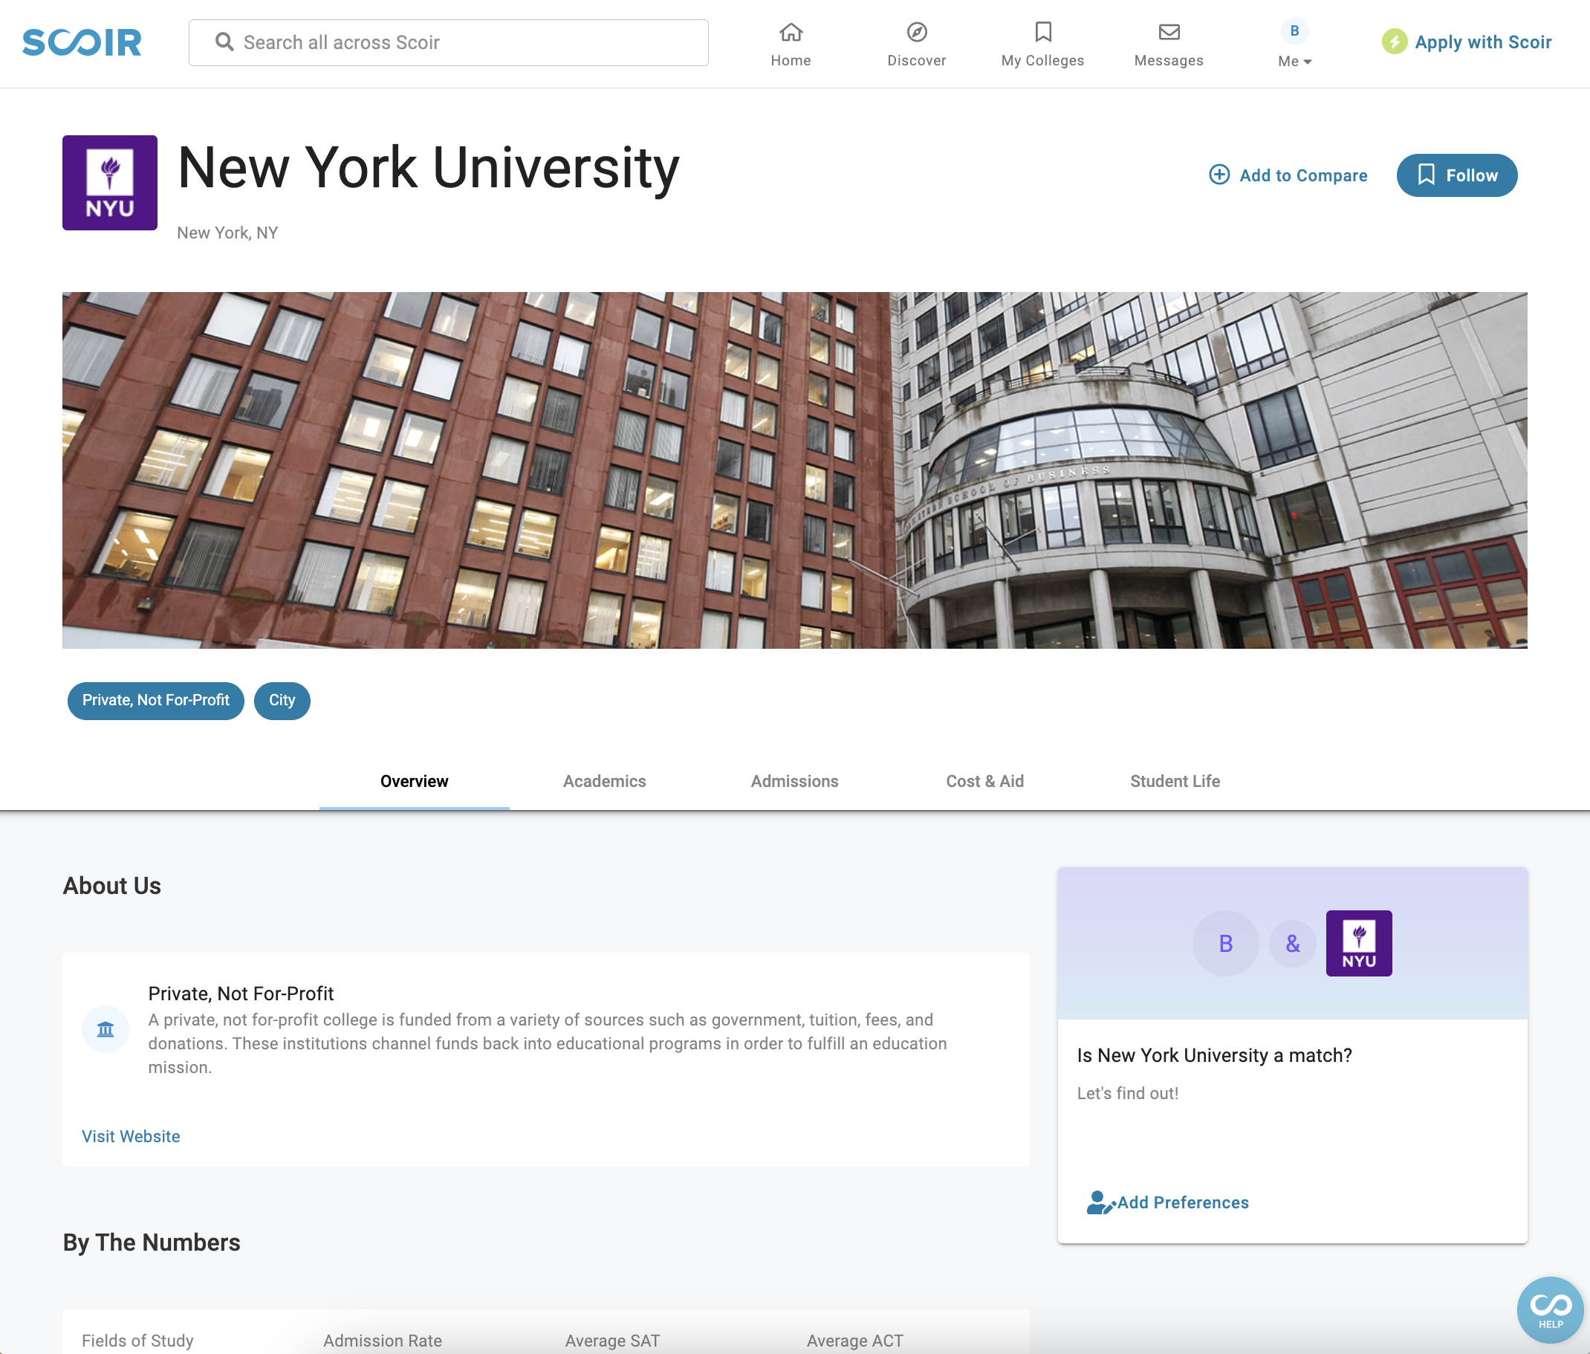Follow New York University

1456,175
